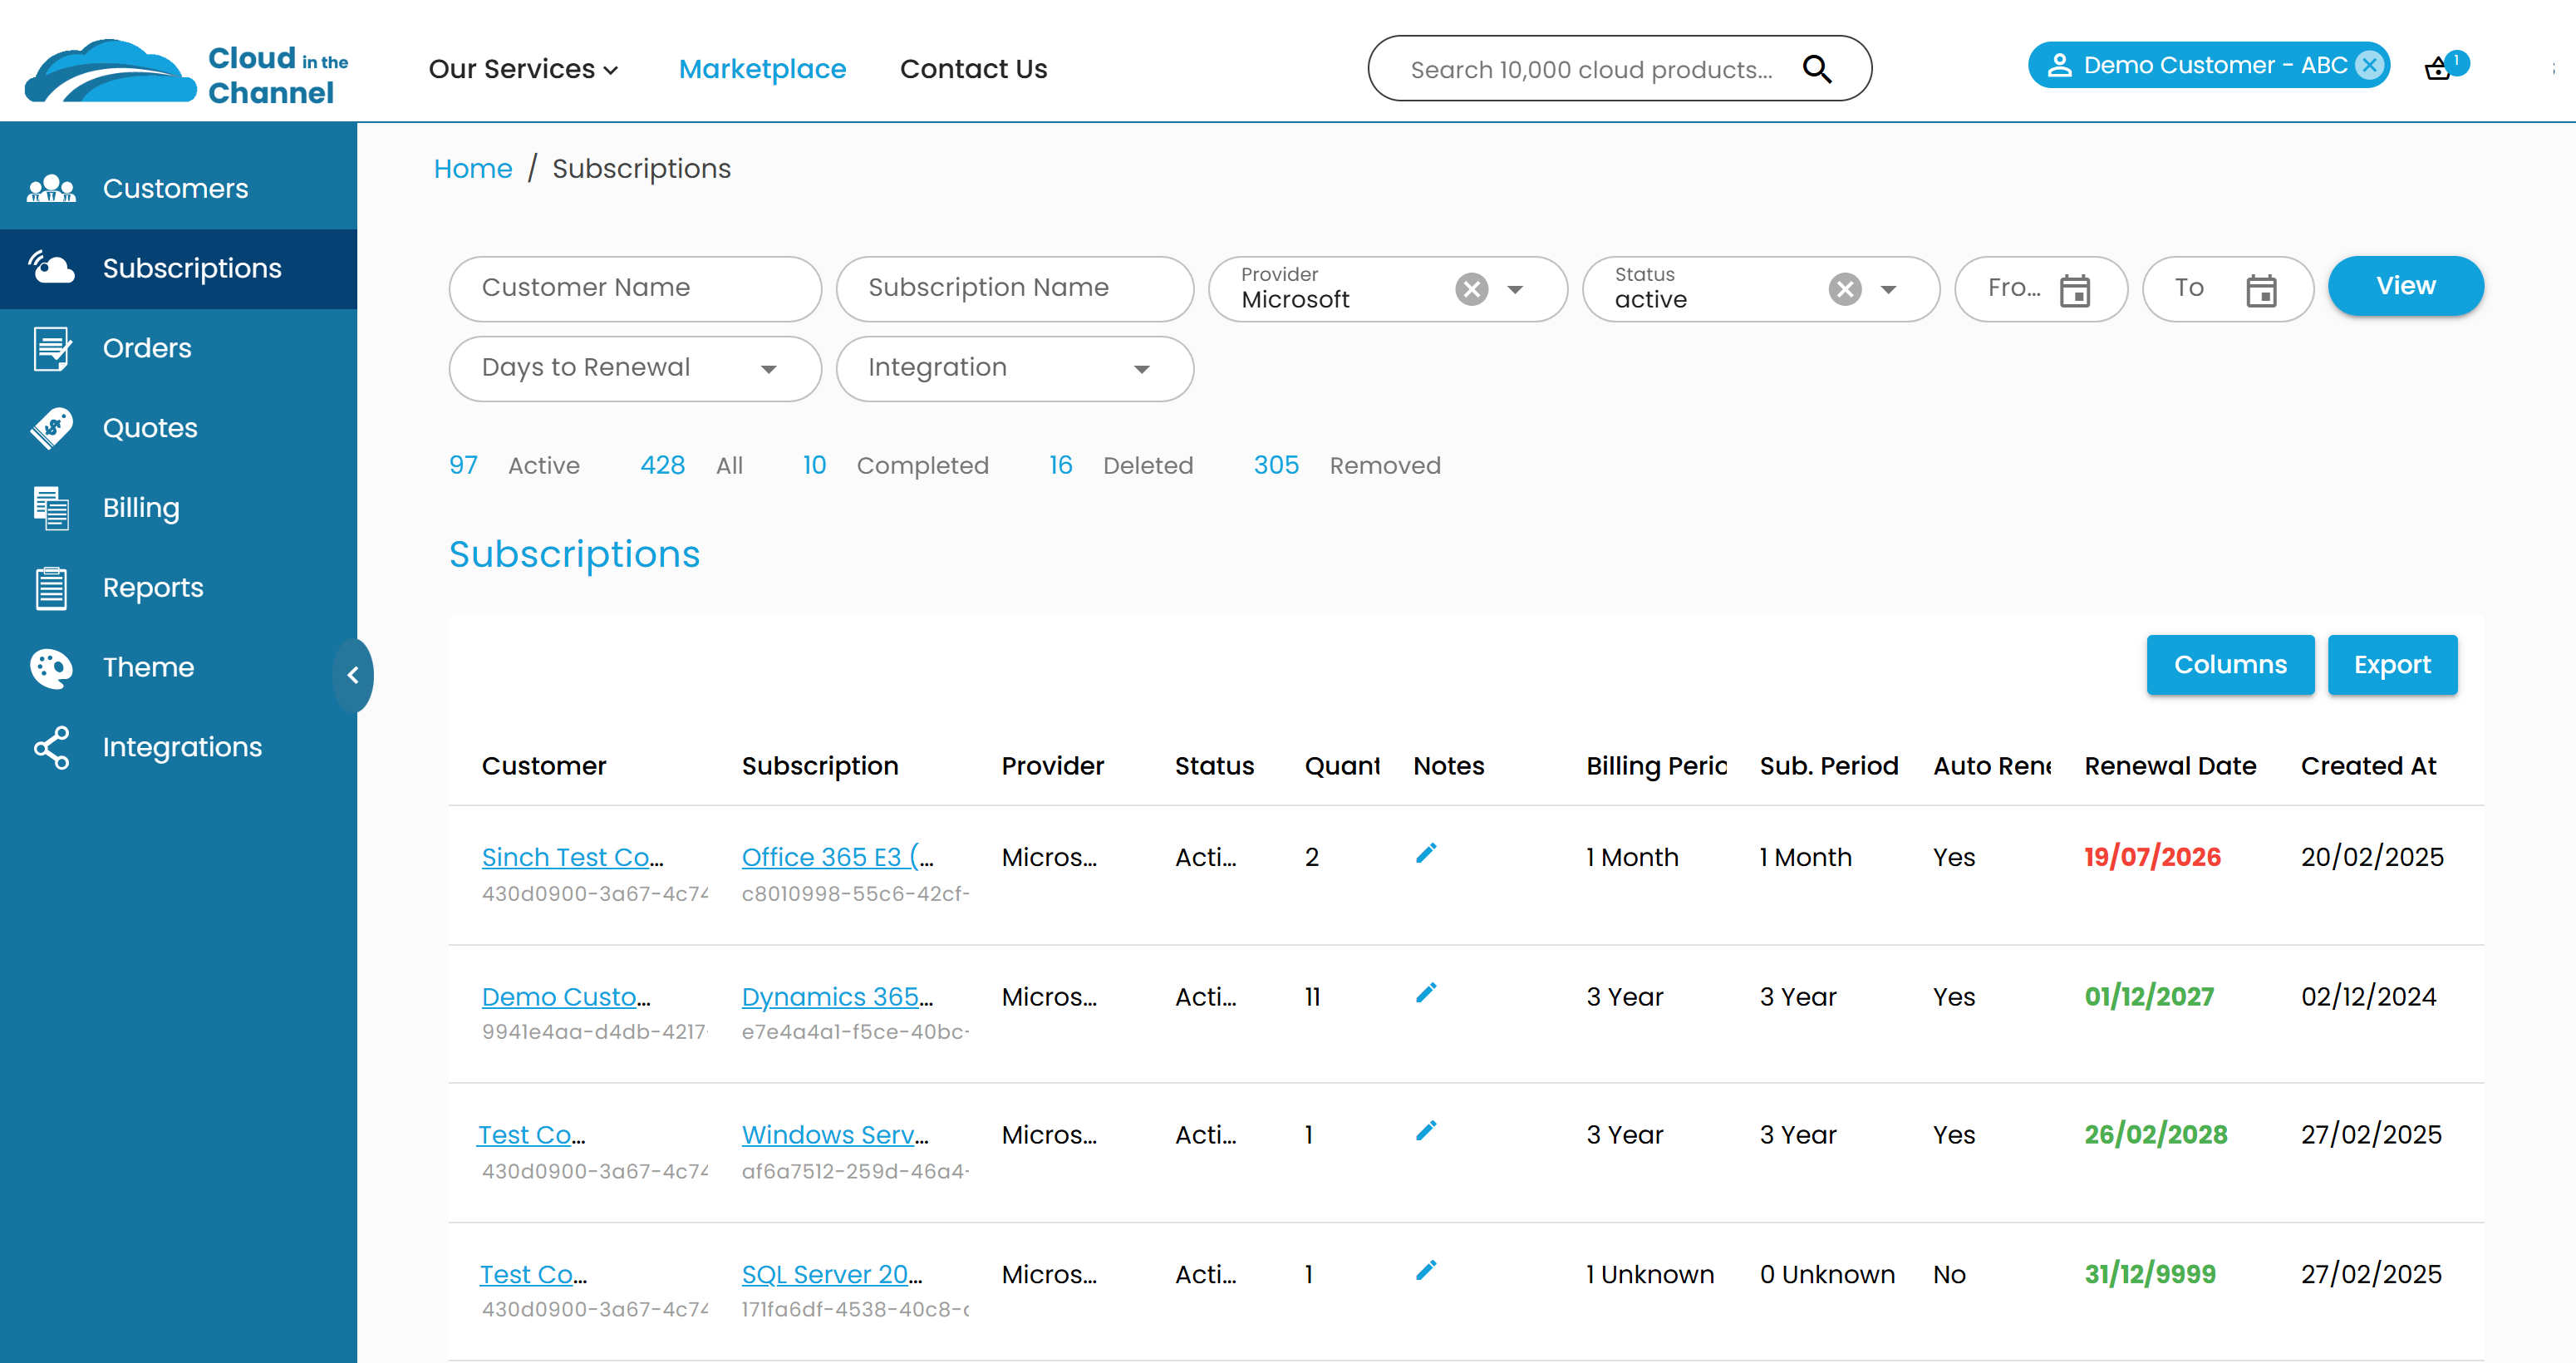Click the user icon in customer chip
The height and width of the screenshot is (1363, 2576).
pos(2059,66)
